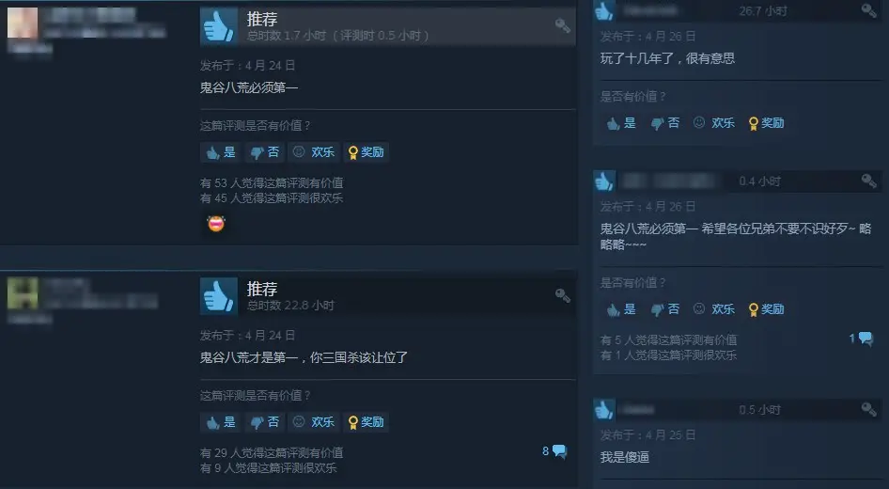Click 推荐 header of 22.8 小时 review
The width and height of the screenshot is (889, 489).
point(262,289)
